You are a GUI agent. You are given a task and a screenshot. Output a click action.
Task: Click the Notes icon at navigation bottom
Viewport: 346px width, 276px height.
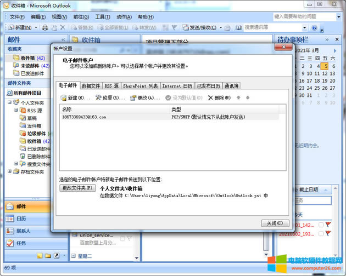pos(40,256)
